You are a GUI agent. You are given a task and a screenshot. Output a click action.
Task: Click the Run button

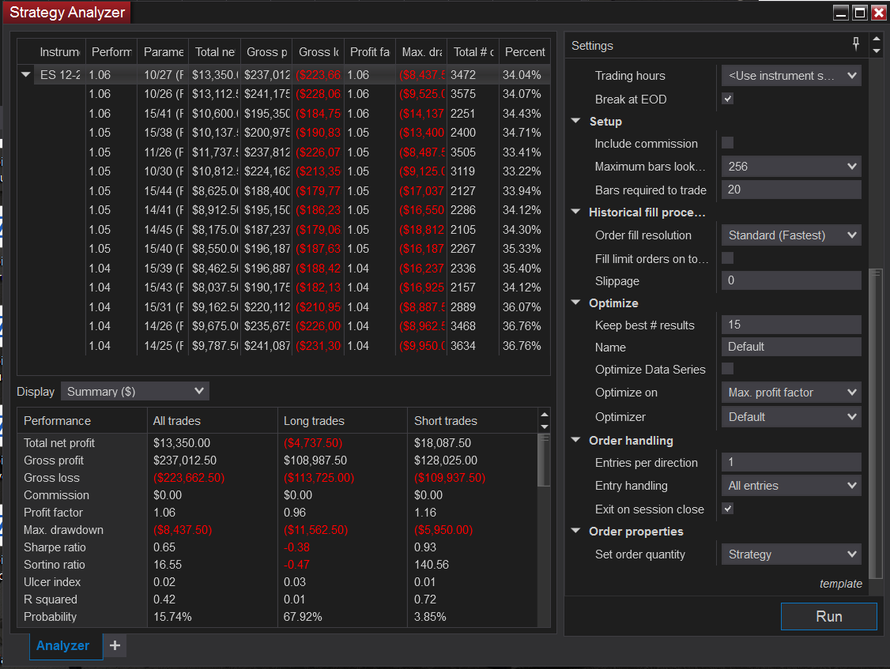(x=828, y=616)
